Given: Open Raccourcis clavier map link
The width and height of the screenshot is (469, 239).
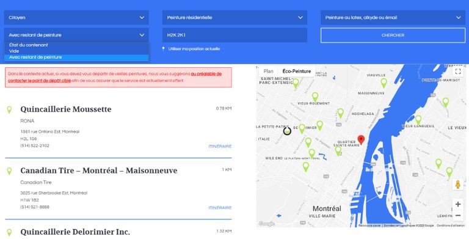Looking at the screenshot, I should tap(369, 226).
